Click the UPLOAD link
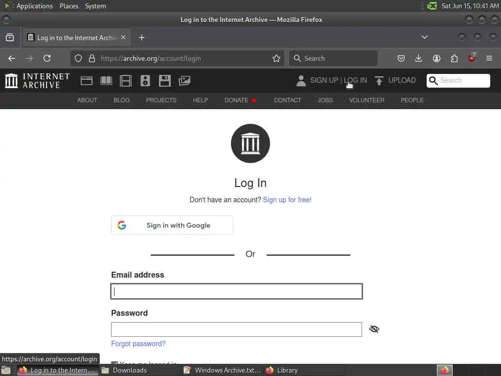 [402, 80]
